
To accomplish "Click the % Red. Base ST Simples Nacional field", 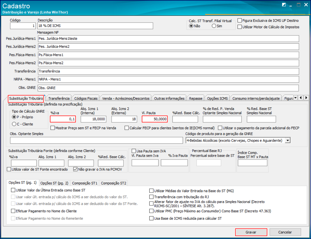I will coord(261,119).
